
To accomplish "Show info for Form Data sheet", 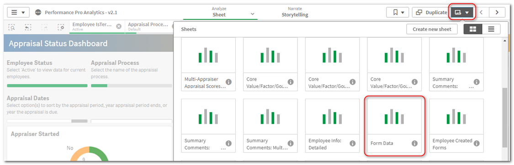I will pos(414,143).
